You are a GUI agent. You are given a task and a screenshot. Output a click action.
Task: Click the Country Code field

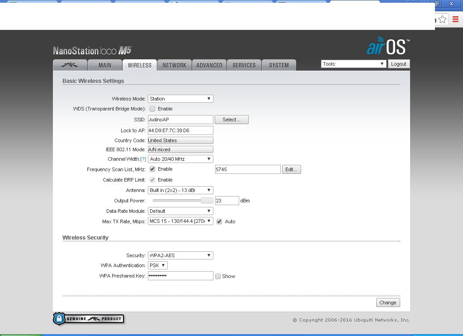180,140
